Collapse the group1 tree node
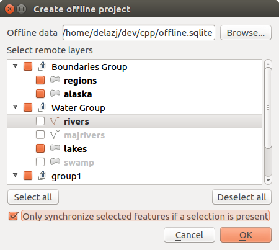Screen dimensions: 279x250 pos(15,175)
